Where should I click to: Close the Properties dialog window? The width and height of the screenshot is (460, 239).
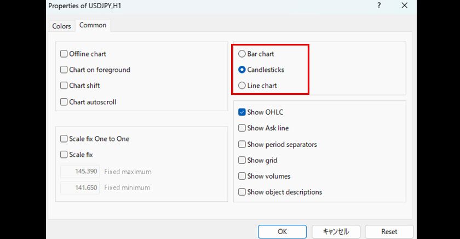pyautogui.click(x=404, y=5)
